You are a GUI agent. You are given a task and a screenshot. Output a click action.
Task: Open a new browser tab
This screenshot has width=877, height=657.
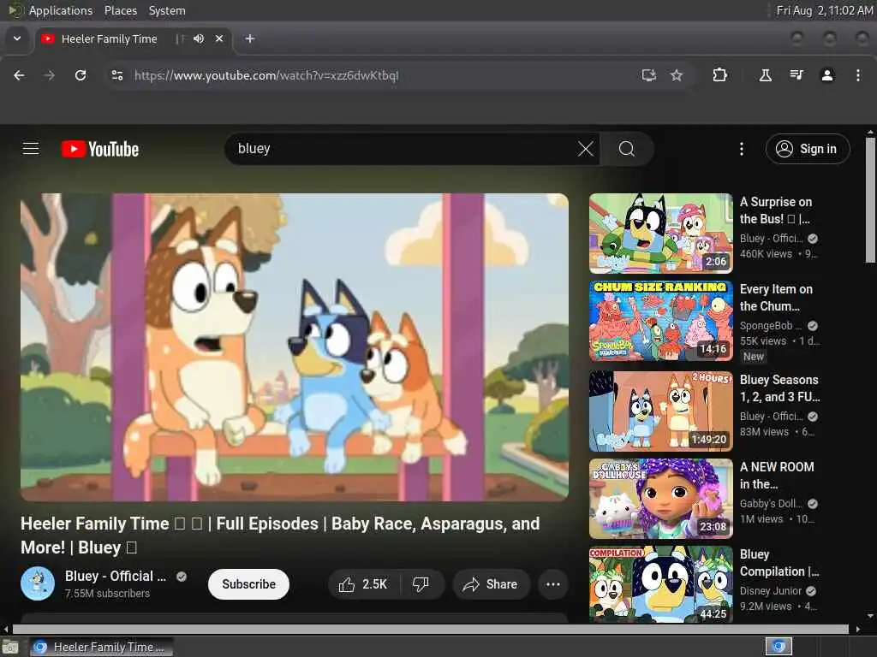pyautogui.click(x=250, y=38)
